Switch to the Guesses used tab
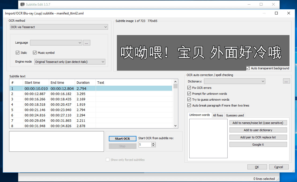297x182 pixels. (235, 115)
